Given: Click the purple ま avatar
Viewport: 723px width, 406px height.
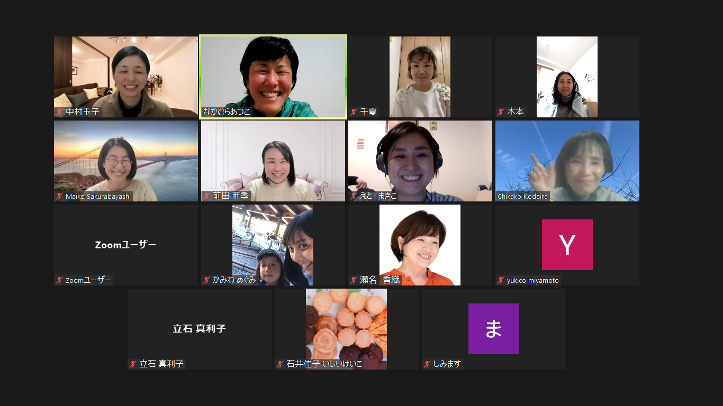Looking at the screenshot, I should [x=494, y=329].
